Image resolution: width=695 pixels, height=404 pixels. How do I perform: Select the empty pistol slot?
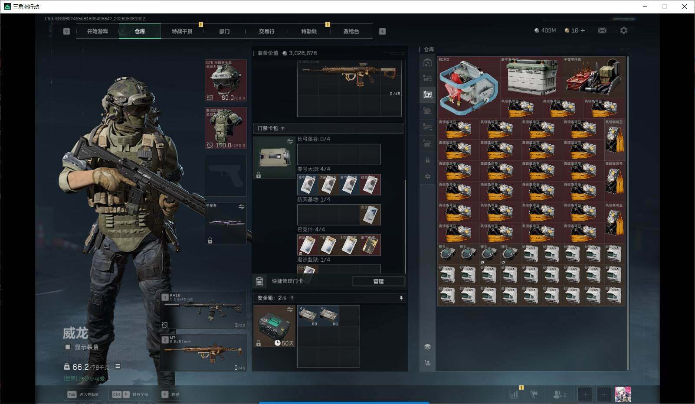[226, 176]
